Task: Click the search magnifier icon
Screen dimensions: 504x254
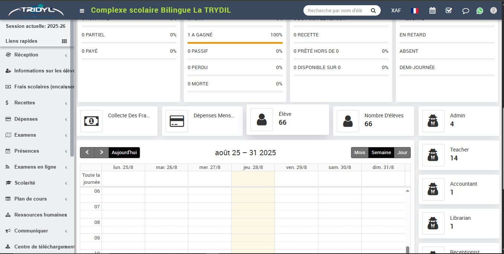Action: (x=373, y=10)
